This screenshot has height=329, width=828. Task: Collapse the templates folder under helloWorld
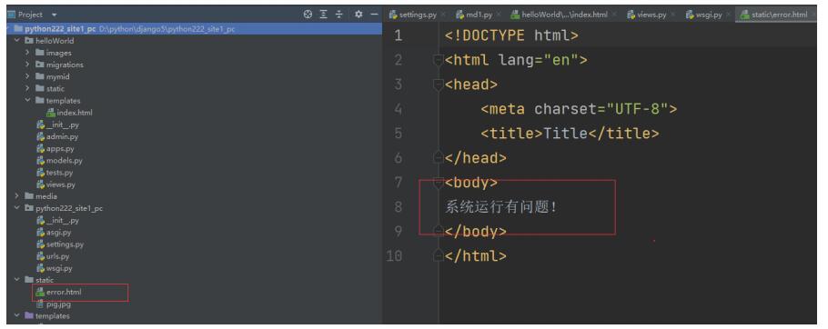(27, 100)
